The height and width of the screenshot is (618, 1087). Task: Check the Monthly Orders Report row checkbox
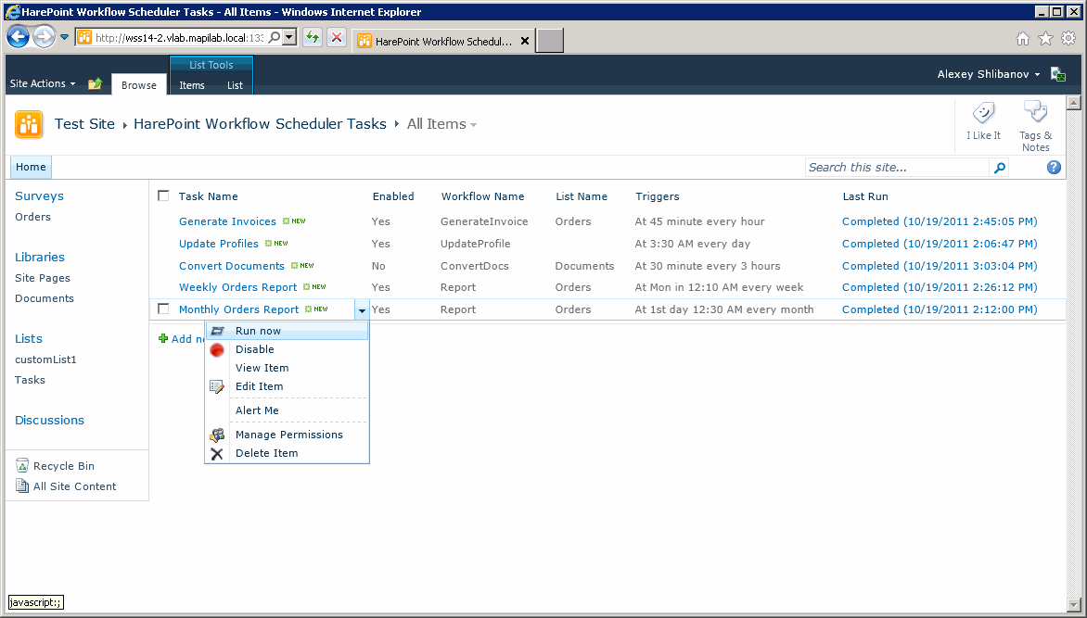(x=163, y=309)
